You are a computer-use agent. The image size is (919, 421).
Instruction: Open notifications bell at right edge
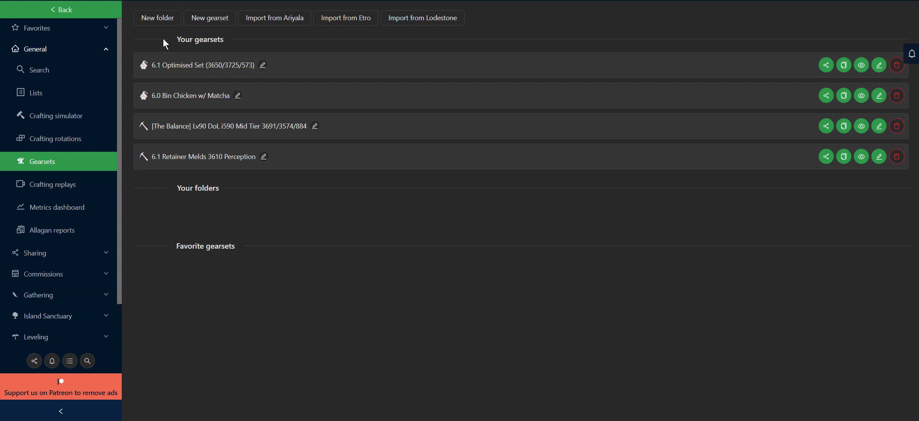pos(912,54)
